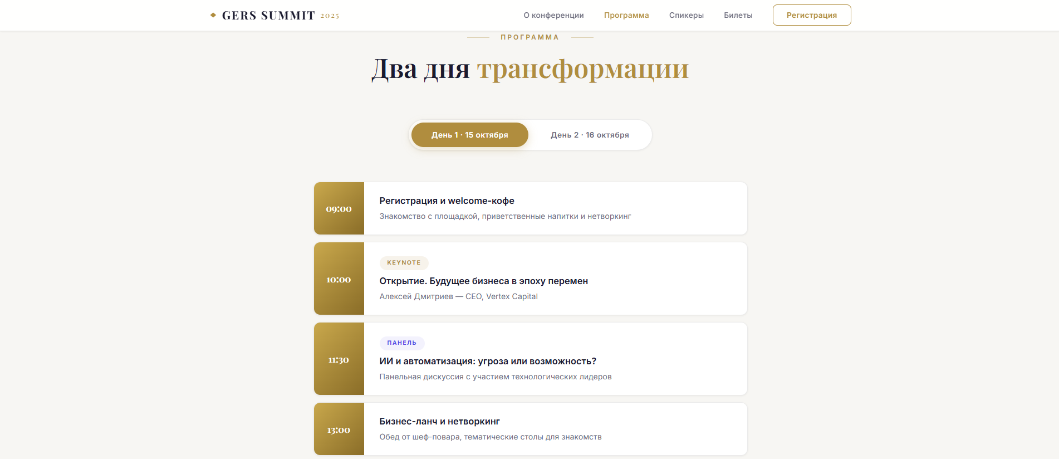Viewport: 1059px width, 459px height.
Task: Navigate to the Билеты section
Action: point(738,15)
